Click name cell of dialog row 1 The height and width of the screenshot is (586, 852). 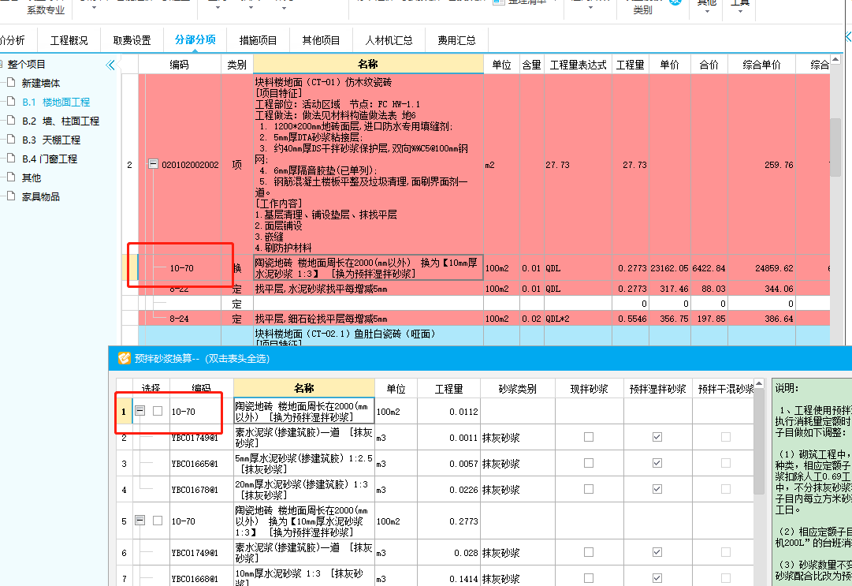[x=303, y=412]
